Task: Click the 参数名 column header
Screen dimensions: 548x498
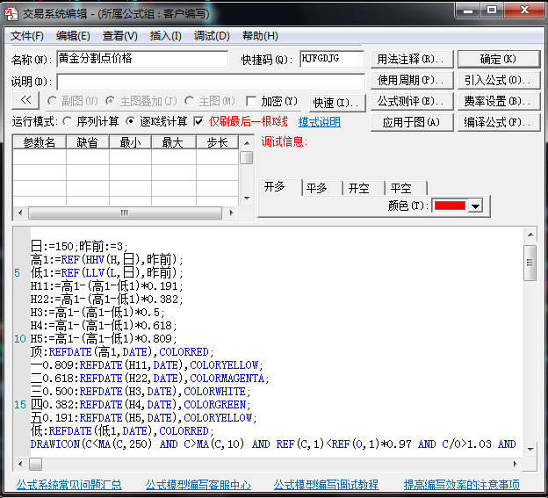Action: (x=40, y=142)
